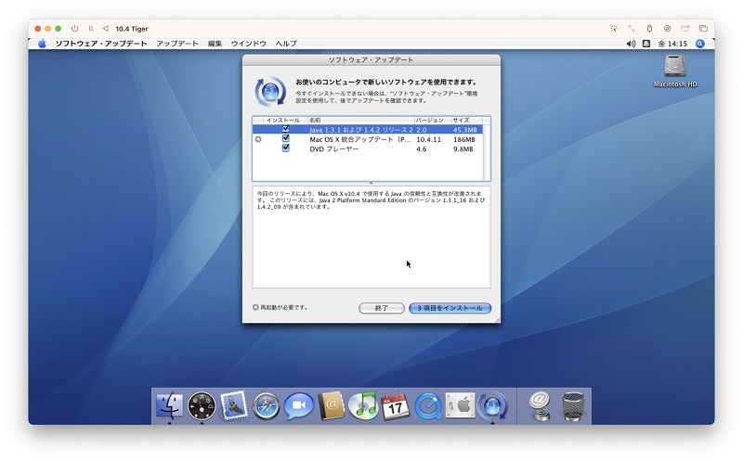This screenshot has height=462, width=743.
Task: Launch Safari compass icon in Dock
Action: point(266,405)
